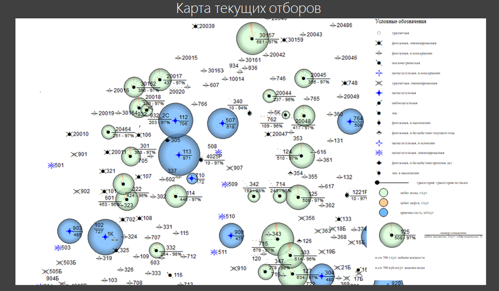This screenshot has width=499, height=291.
Task: Select well 30157 production bubble
Action: coord(252,38)
